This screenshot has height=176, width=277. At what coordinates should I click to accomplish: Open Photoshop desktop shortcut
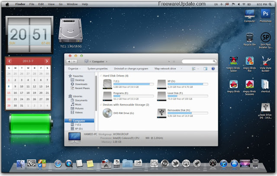[265, 16]
